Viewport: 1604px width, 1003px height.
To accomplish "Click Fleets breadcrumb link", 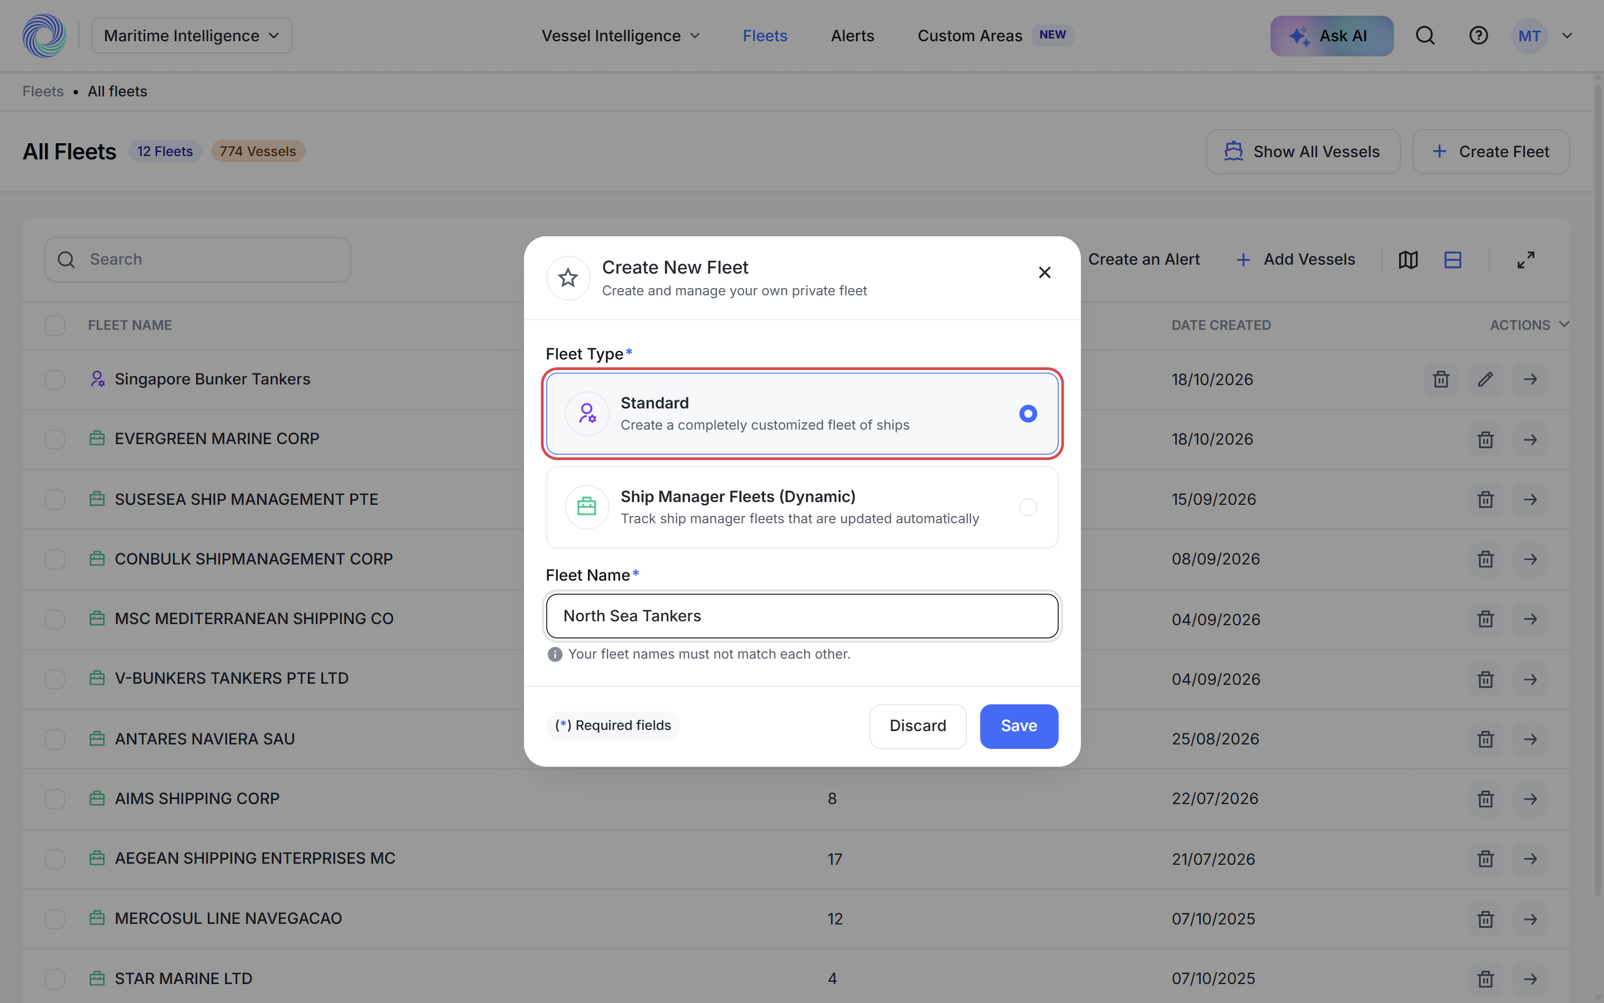I will pyautogui.click(x=43, y=91).
